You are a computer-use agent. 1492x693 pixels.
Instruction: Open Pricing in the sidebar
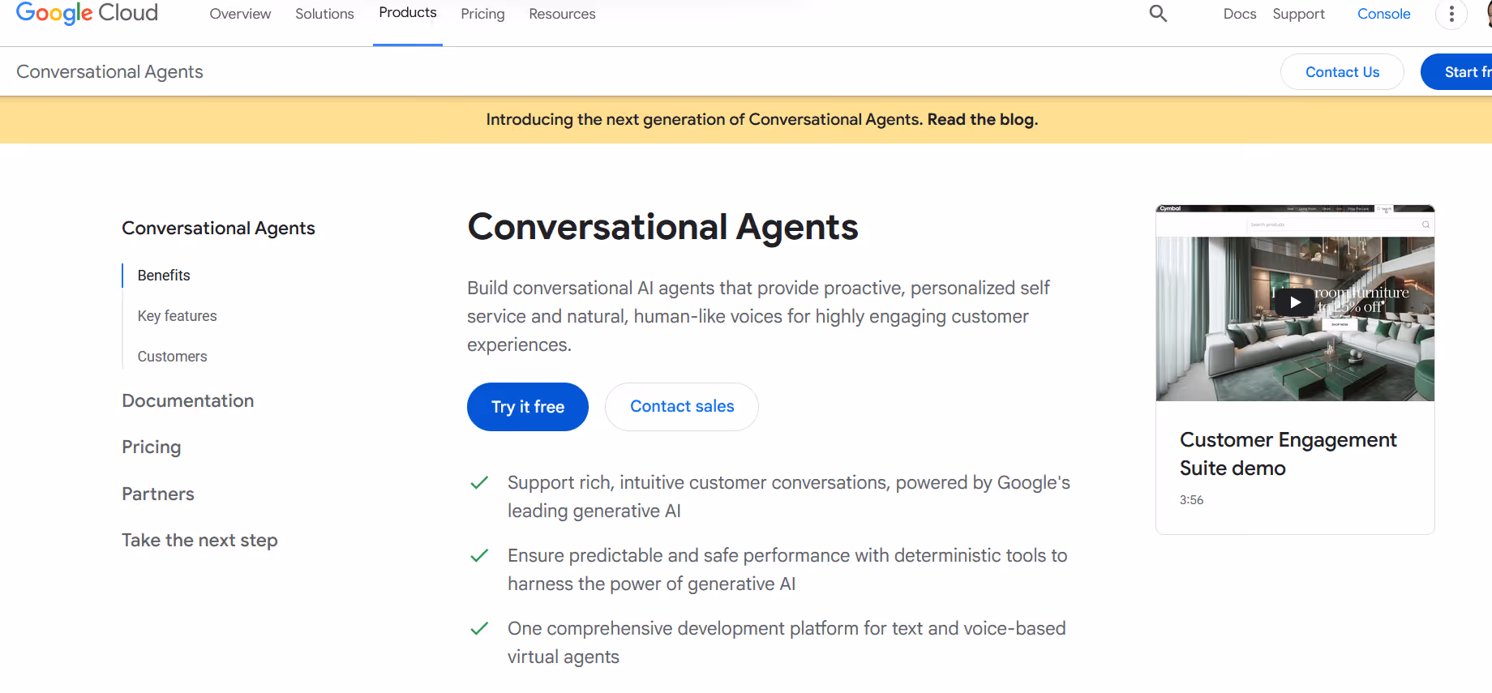151,447
